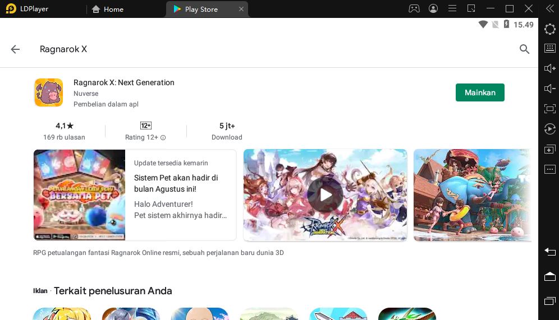Click 'Update tersedia kemarin' label
Viewport: 559px width, 320px height.
(171, 163)
